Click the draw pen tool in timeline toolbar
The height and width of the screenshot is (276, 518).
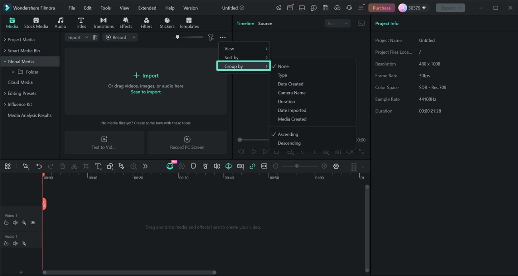(x=122, y=166)
